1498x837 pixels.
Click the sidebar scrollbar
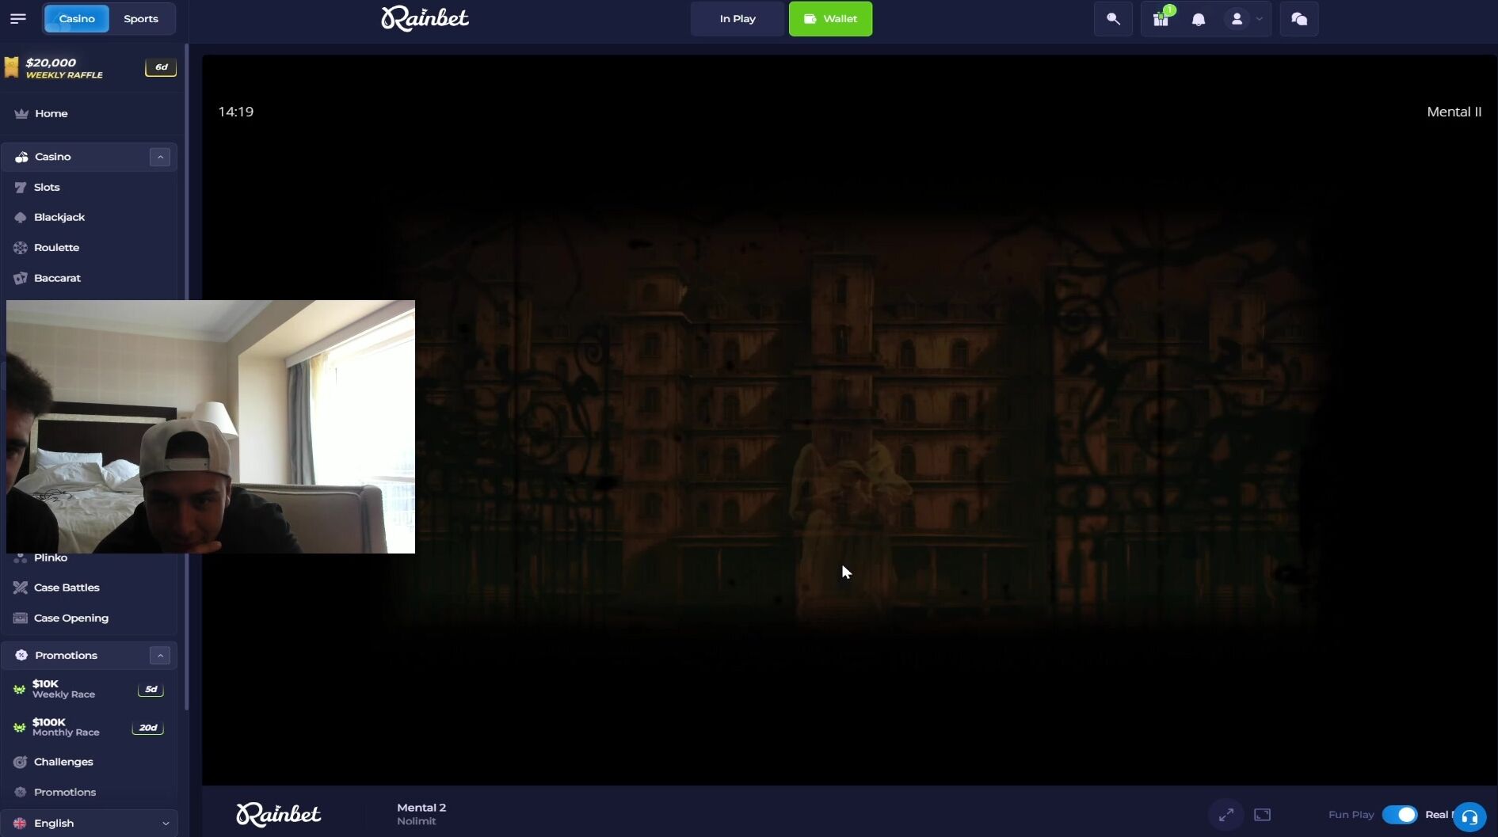click(x=187, y=376)
